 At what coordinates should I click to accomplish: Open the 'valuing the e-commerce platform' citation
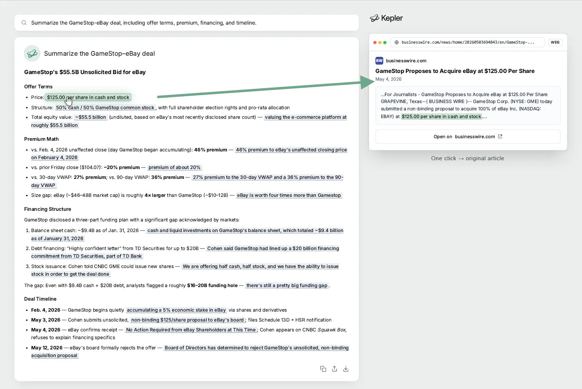[x=306, y=117]
